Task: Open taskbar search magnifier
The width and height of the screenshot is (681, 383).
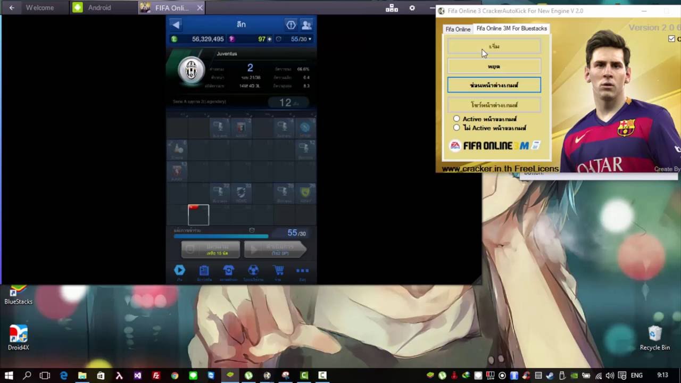Action: coord(27,376)
